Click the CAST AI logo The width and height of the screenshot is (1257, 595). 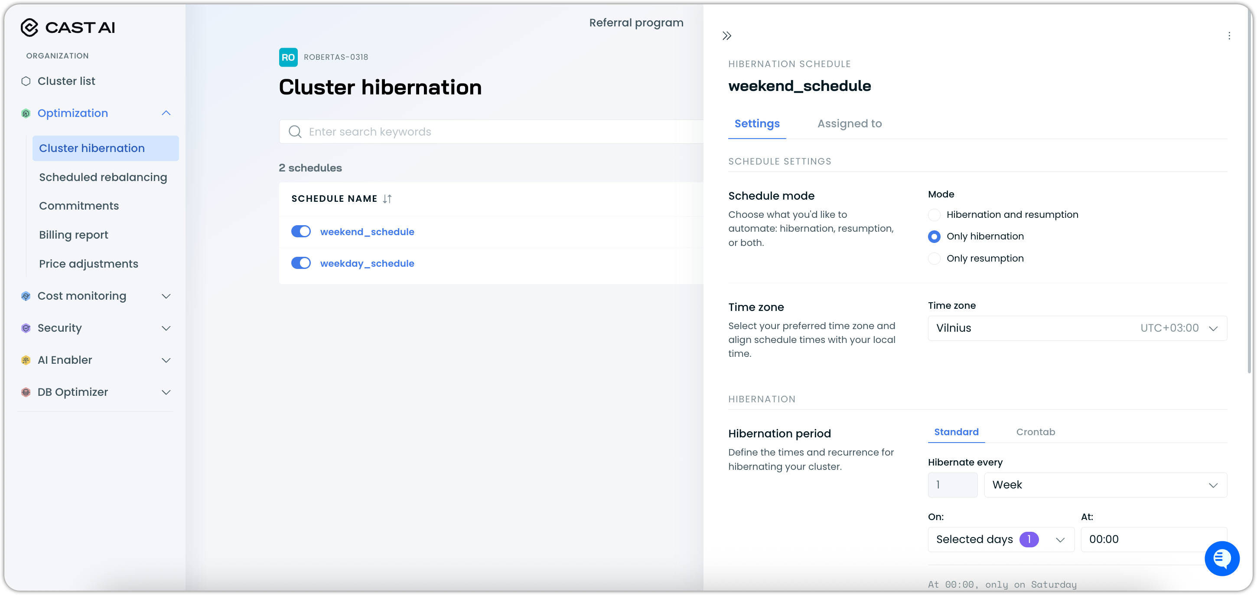click(x=68, y=27)
